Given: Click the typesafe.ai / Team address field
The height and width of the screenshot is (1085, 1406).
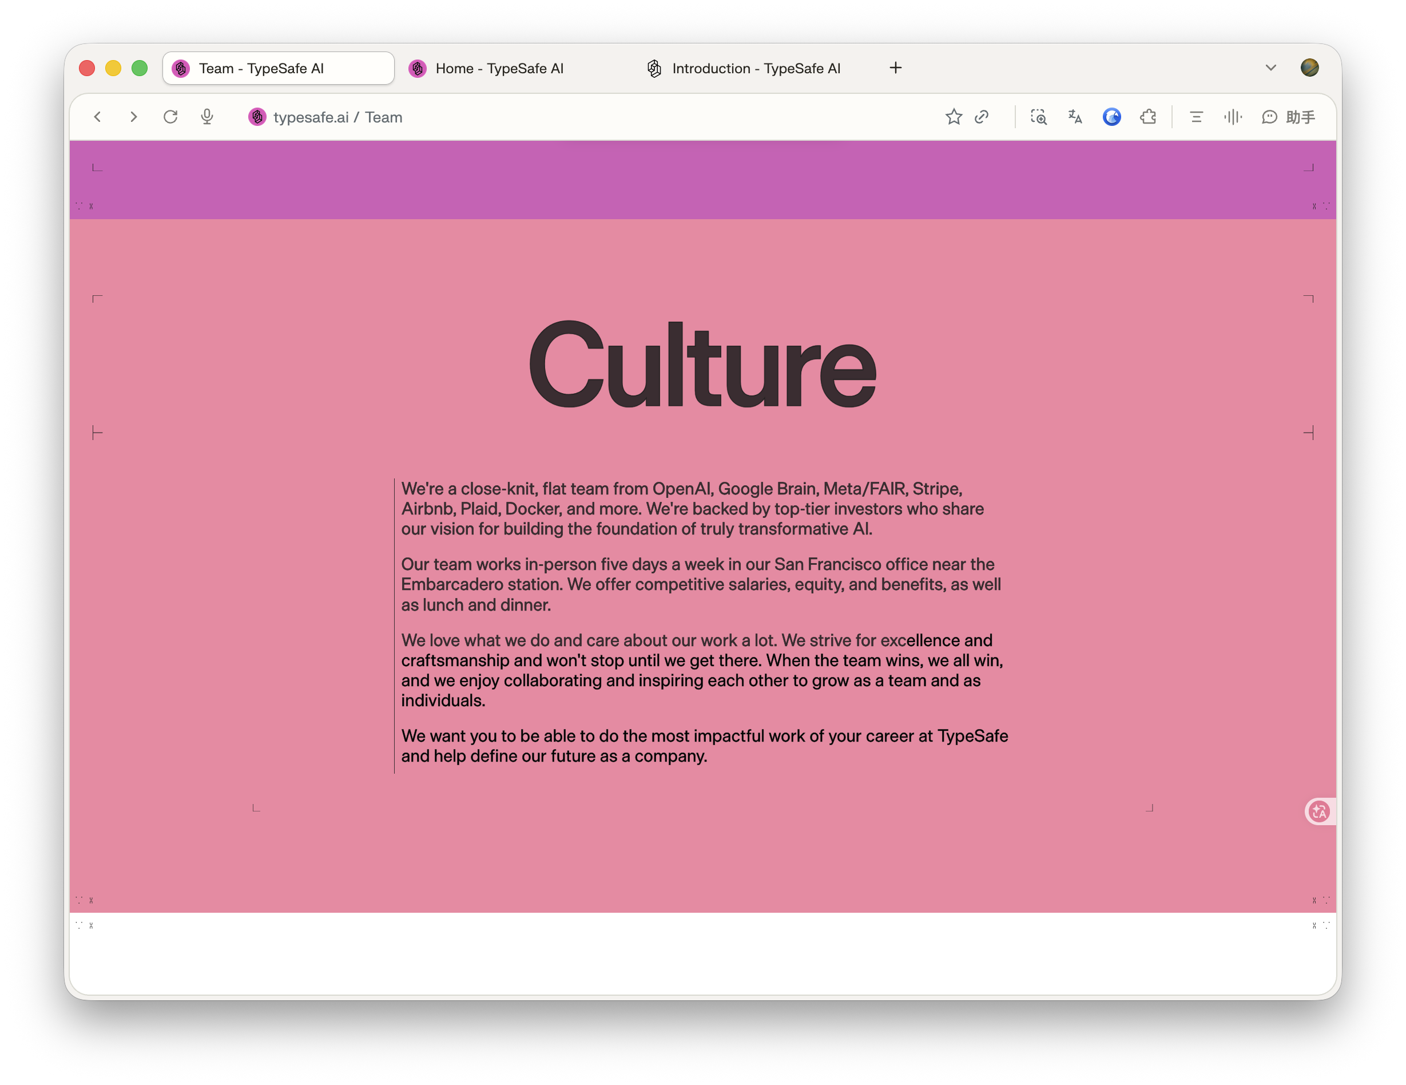Looking at the screenshot, I should (337, 117).
